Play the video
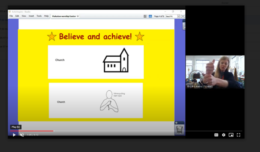260x152 pixels. tap(14, 135)
